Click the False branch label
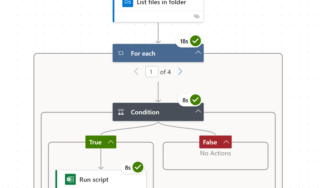The height and width of the screenshot is (188, 326). [x=210, y=142]
